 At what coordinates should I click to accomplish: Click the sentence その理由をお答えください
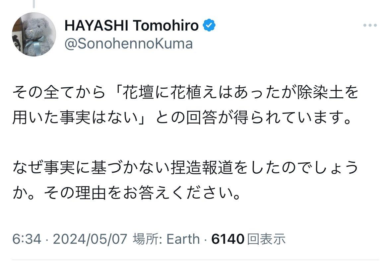pos(142,193)
